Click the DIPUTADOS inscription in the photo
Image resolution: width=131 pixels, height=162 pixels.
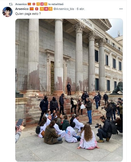tap(87, 23)
